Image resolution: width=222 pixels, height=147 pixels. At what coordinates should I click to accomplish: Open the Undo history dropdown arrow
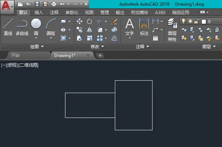pos(69,4)
